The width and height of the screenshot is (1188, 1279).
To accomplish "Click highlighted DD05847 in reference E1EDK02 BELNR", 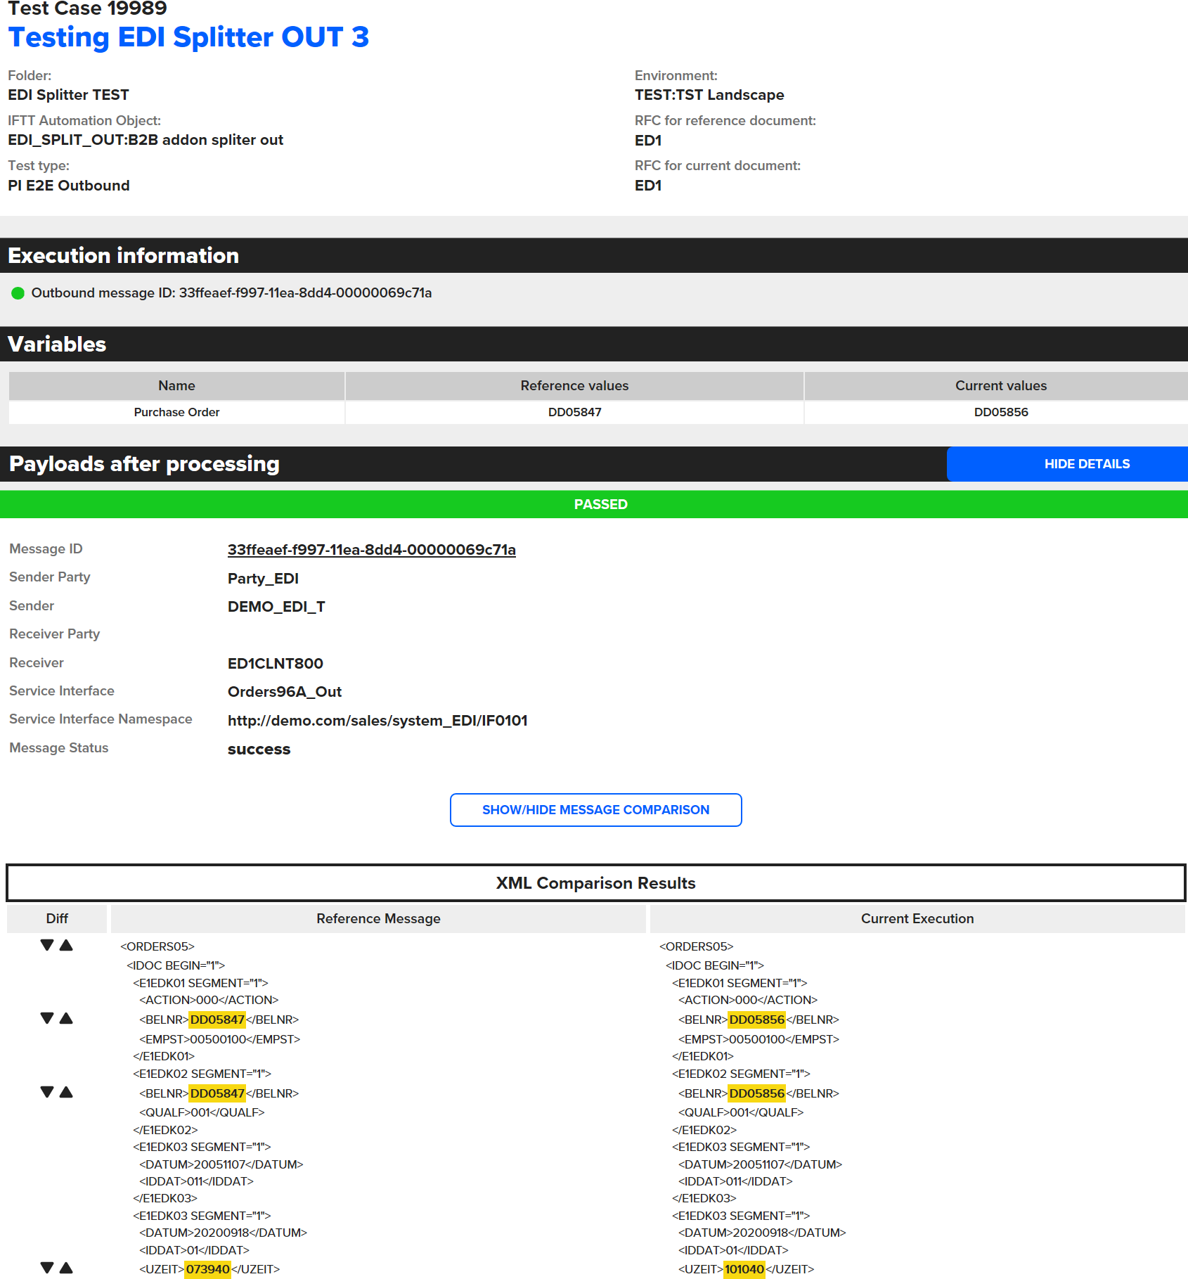I will tap(217, 1093).
